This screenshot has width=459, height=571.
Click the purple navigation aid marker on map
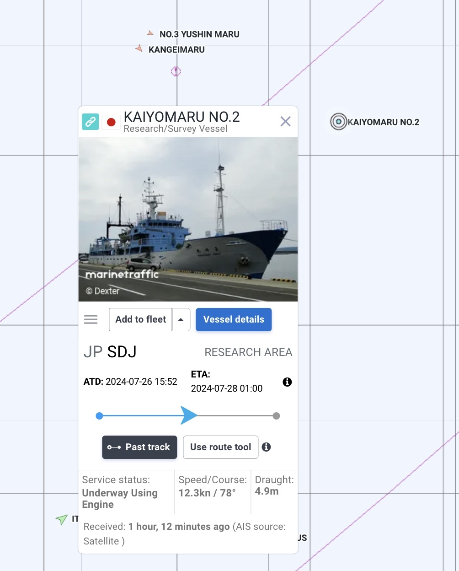[176, 71]
